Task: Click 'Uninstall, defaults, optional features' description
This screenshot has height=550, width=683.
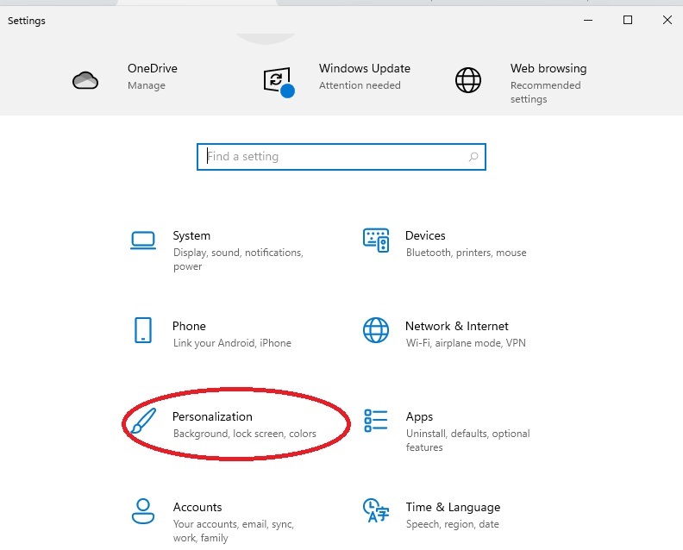Action: [467, 441]
